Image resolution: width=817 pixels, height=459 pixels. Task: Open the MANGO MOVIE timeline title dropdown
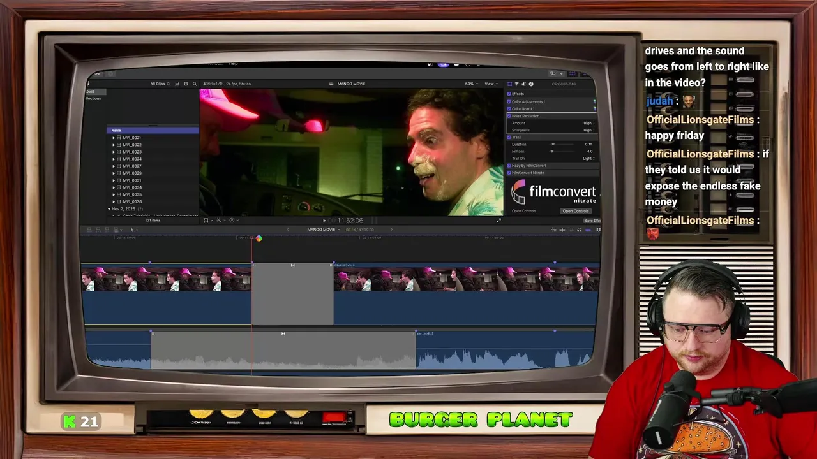click(324, 229)
